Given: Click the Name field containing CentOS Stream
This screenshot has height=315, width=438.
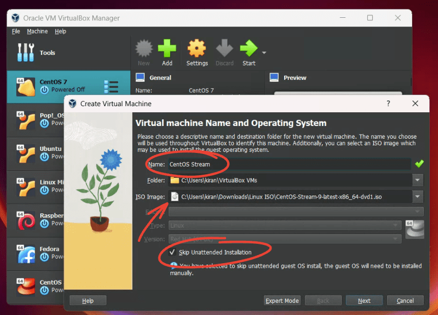Looking at the screenshot, I should point(289,164).
